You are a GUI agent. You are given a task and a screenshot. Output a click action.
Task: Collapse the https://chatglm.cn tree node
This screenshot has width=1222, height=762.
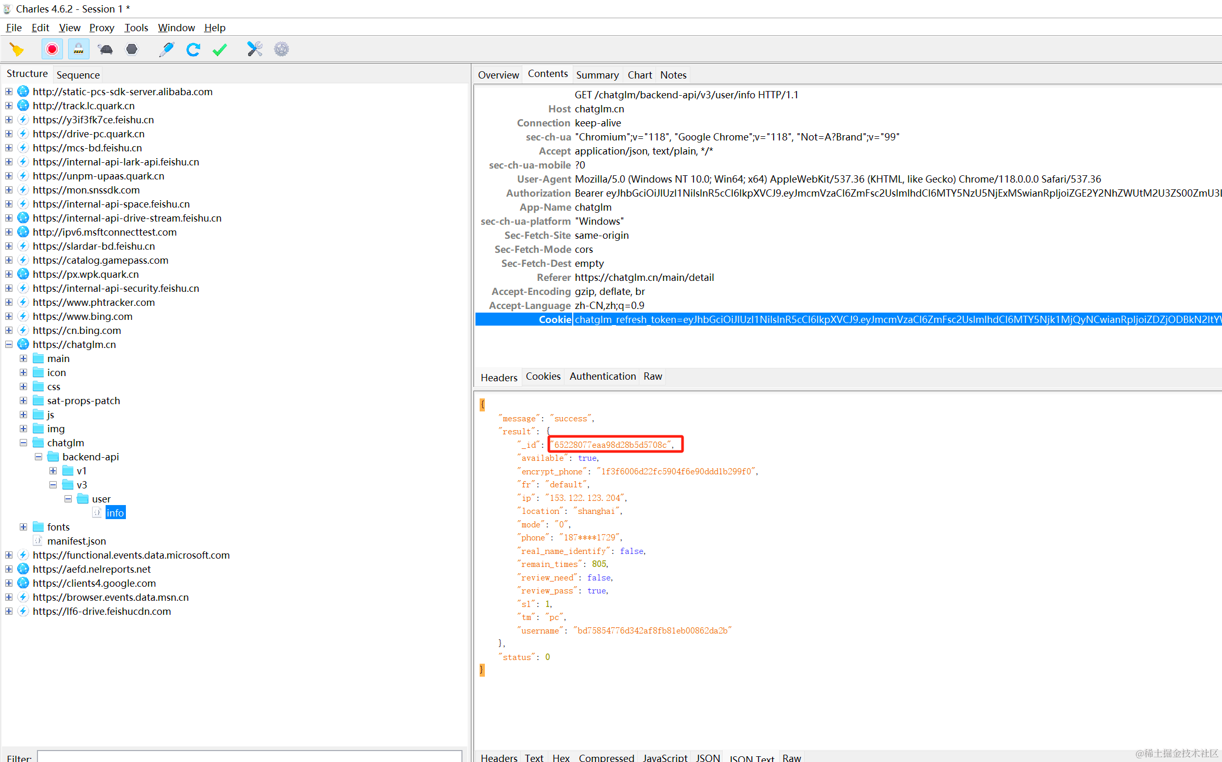[9, 344]
